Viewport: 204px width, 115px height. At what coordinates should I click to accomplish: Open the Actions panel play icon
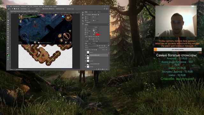(x=83, y=15)
